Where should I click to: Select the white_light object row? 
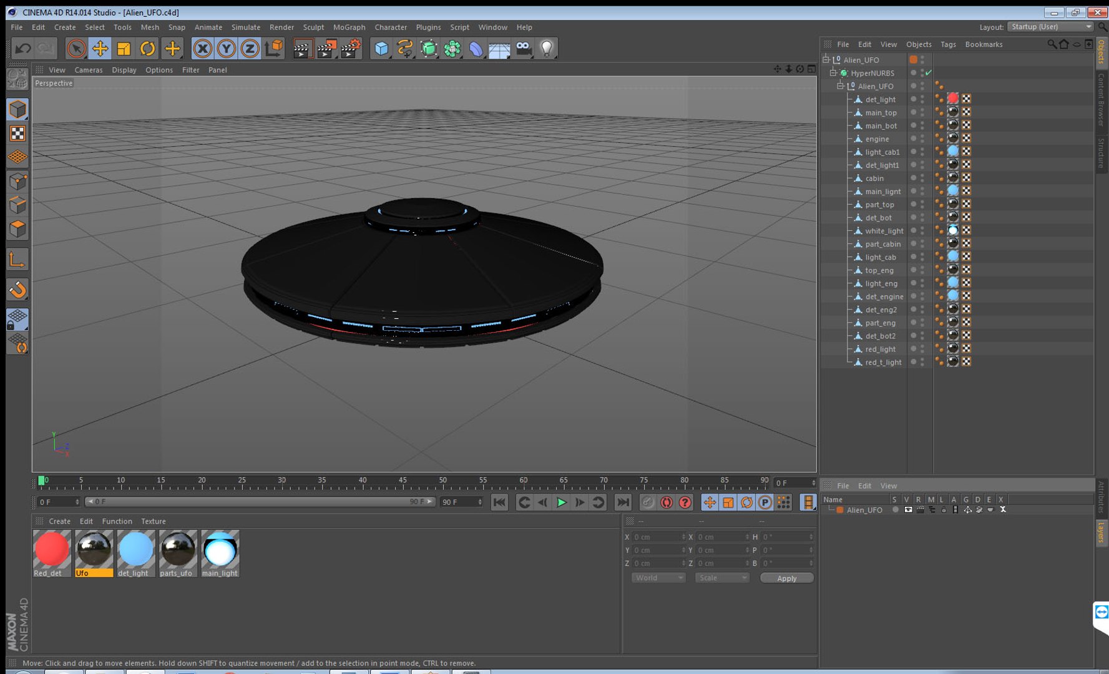point(884,231)
